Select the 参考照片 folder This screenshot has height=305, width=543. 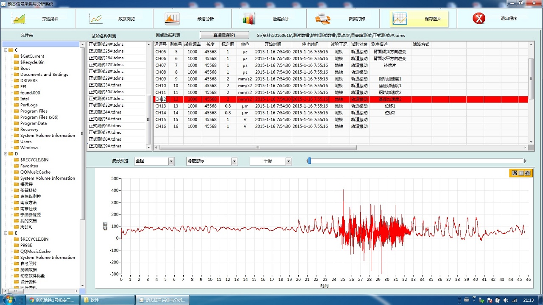(x=28, y=263)
